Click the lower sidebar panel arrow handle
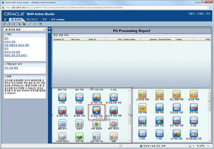214x149 pixels. click(49, 32)
